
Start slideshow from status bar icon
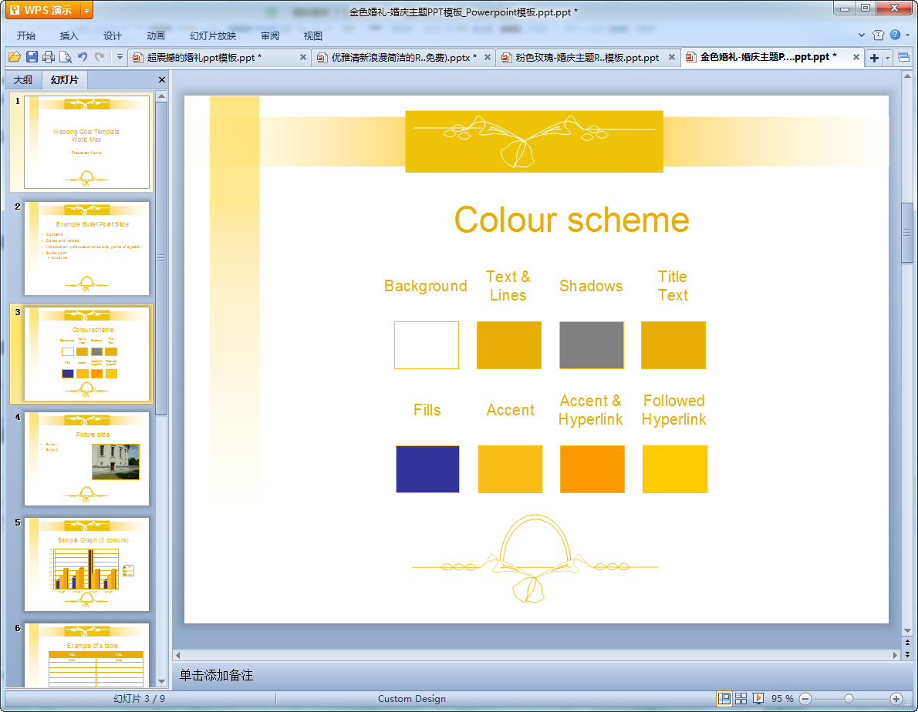[758, 699]
